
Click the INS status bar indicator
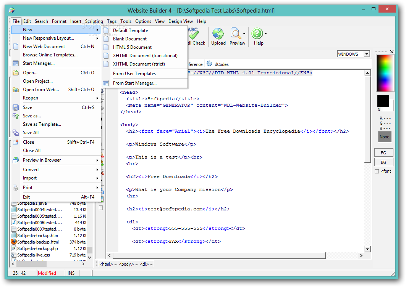(x=71, y=273)
